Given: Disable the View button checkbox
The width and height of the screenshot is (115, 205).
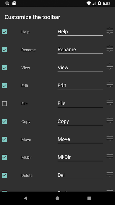Looking at the screenshot, I should pos(5,68).
